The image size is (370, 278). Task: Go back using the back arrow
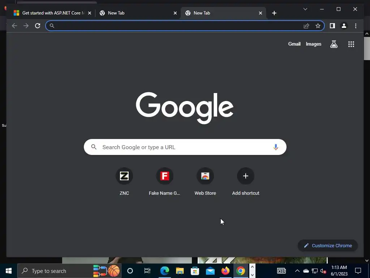(14, 26)
